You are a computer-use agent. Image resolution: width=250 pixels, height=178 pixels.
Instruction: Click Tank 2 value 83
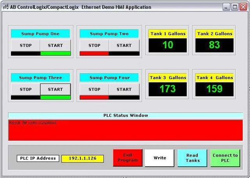pos(214,45)
